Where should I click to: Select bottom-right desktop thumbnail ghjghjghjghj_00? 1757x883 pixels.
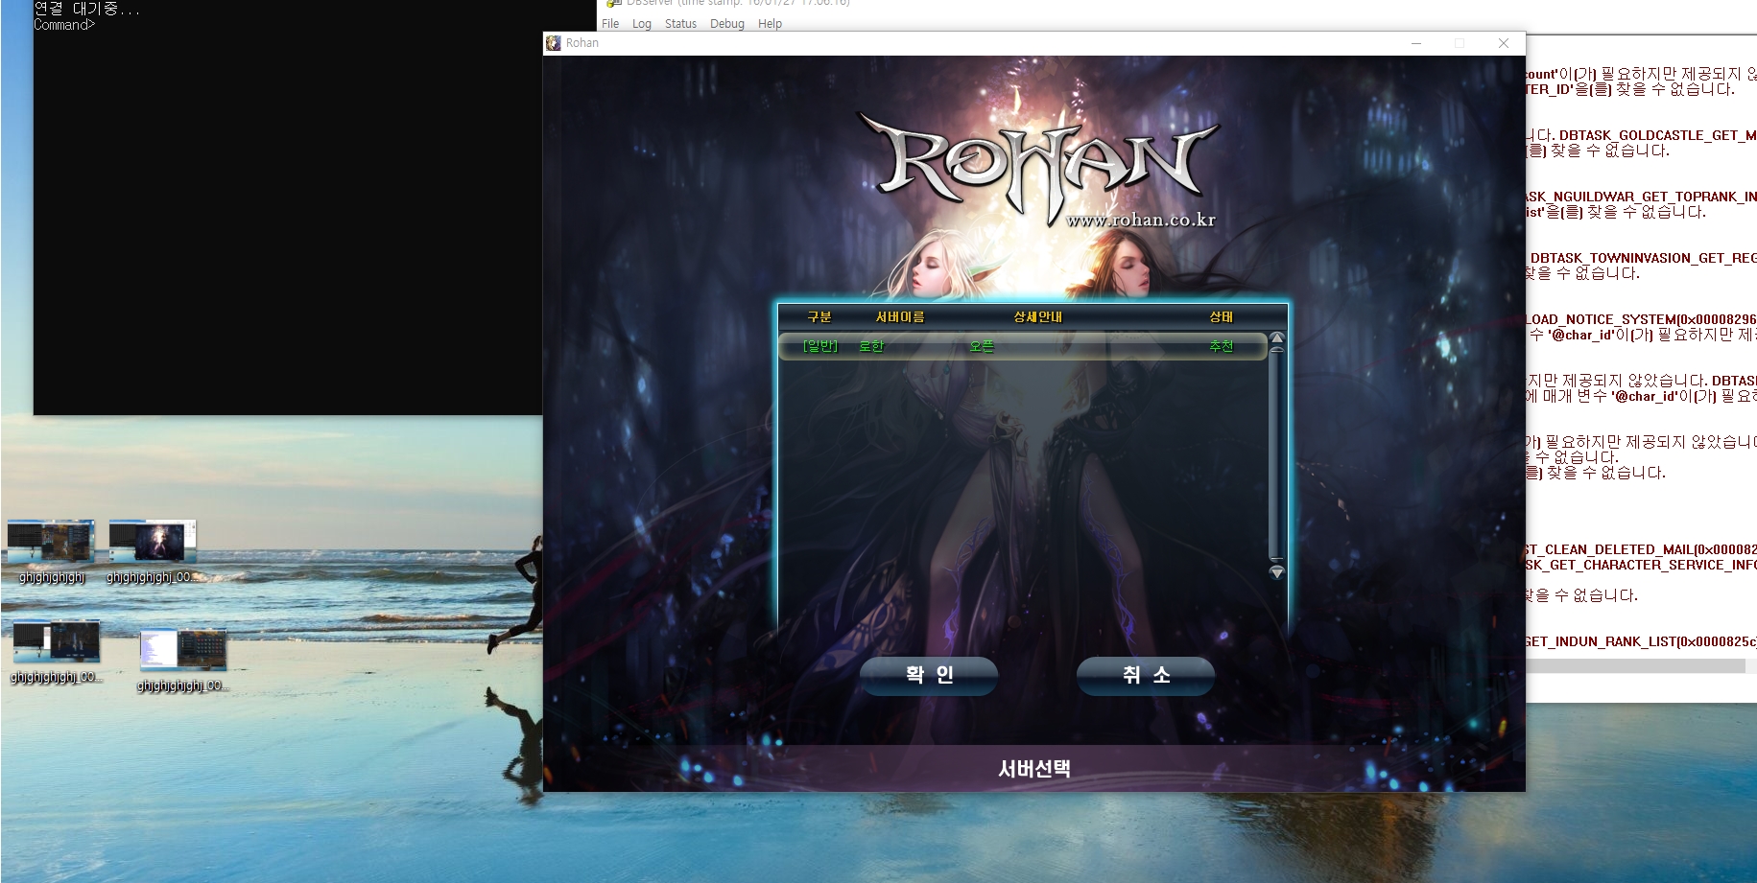(x=182, y=661)
